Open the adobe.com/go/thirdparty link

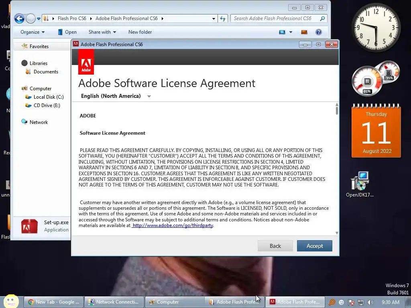[x=173, y=225]
